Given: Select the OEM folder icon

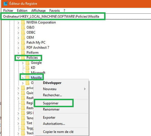Looking at the screenshot, I should (x=23, y=38).
